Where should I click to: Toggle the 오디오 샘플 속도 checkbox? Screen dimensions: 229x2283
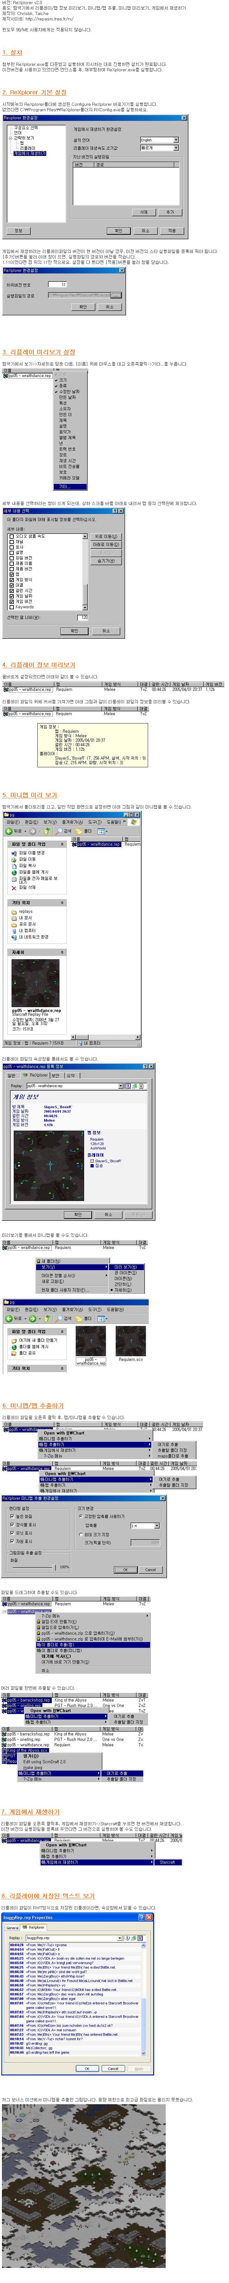click(x=12, y=536)
